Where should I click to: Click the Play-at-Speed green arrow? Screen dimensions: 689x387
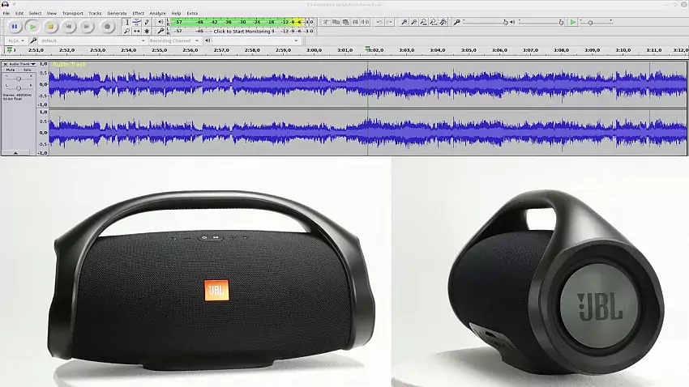point(572,22)
